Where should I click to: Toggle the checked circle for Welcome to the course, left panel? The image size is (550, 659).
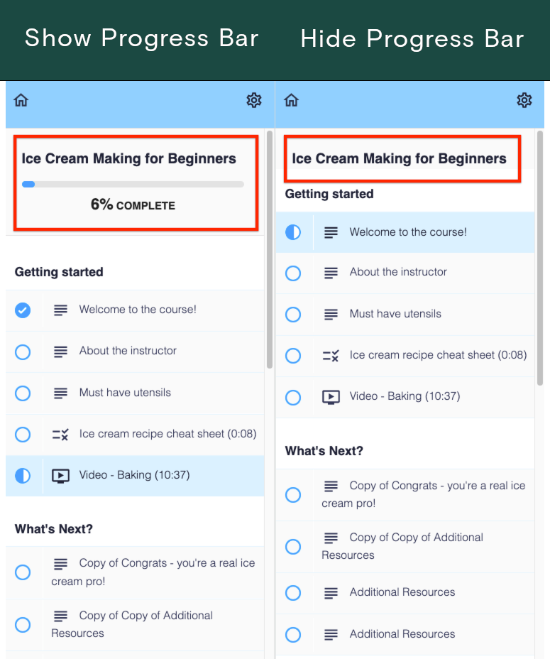coord(23,310)
